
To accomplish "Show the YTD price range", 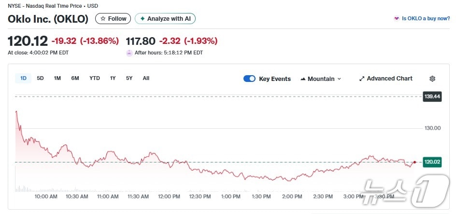I will click(x=95, y=78).
